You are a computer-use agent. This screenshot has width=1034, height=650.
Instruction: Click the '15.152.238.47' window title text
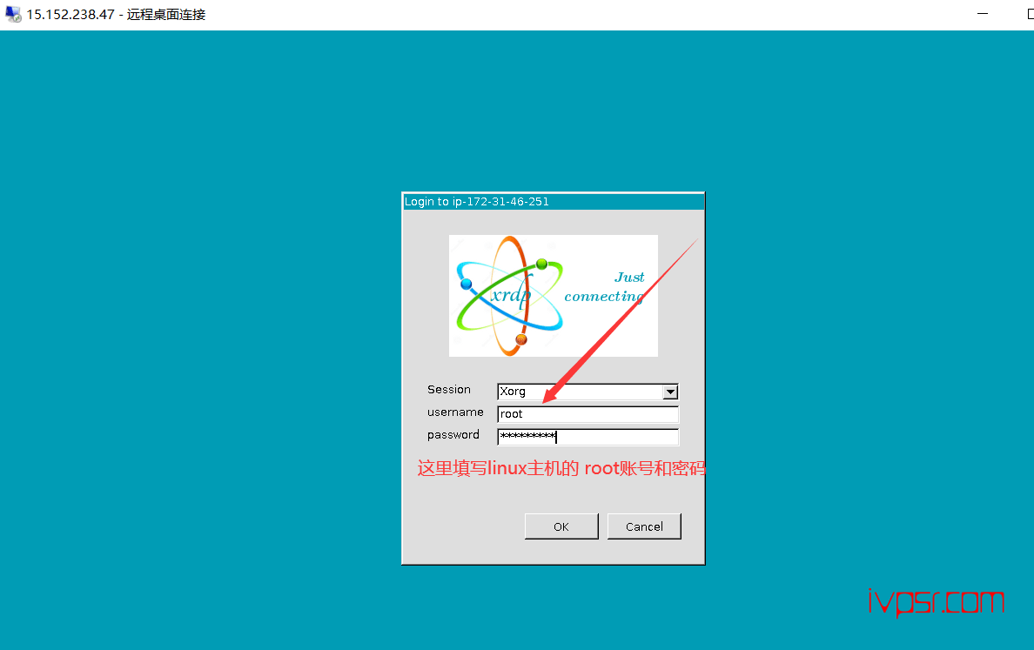coord(70,15)
